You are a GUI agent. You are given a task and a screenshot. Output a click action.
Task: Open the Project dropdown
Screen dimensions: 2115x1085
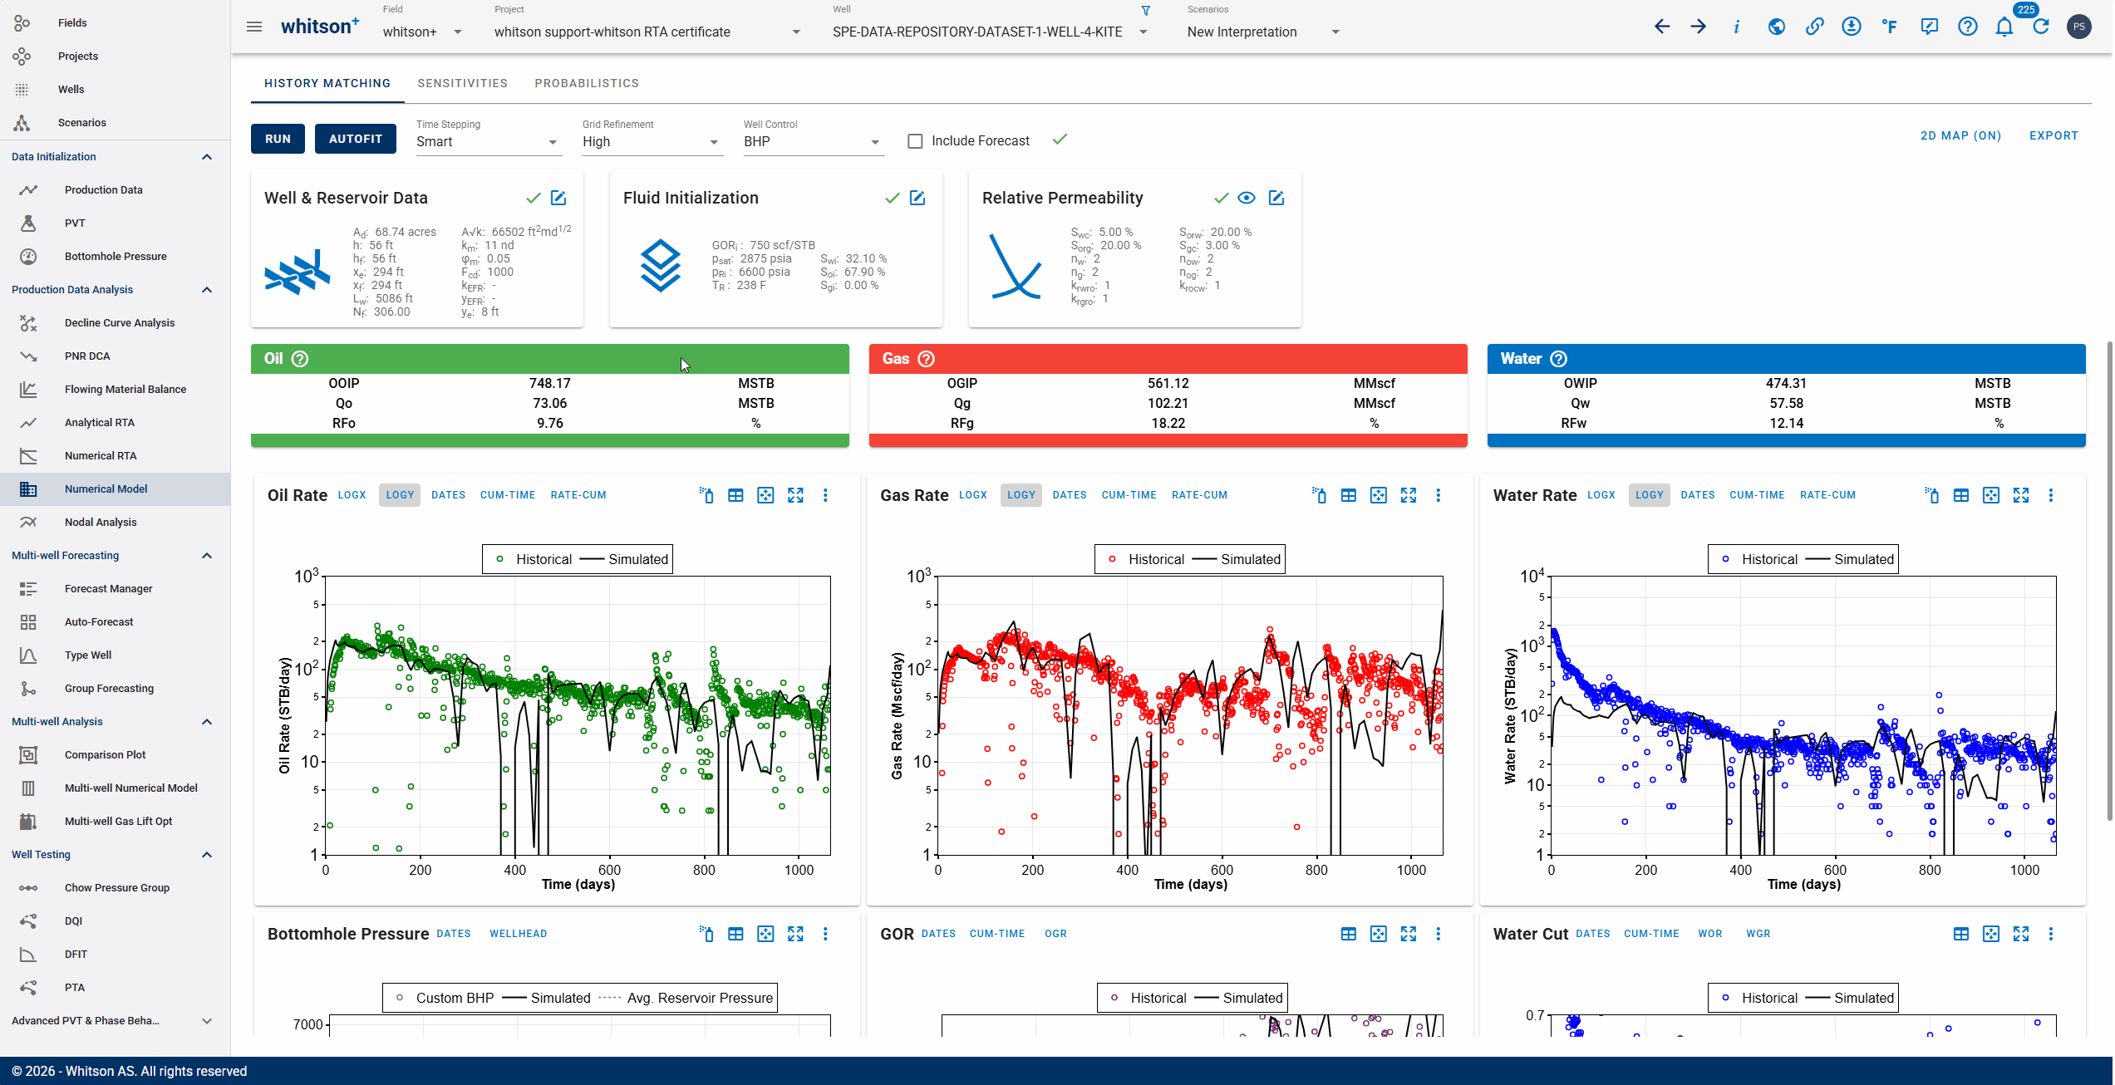[x=648, y=32]
